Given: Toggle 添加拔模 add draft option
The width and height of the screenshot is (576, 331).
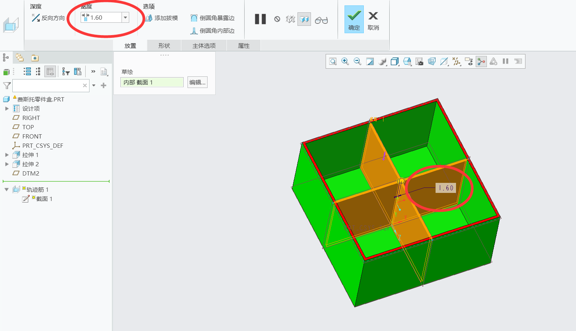Looking at the screenshot, I should (x=162, y=18).
